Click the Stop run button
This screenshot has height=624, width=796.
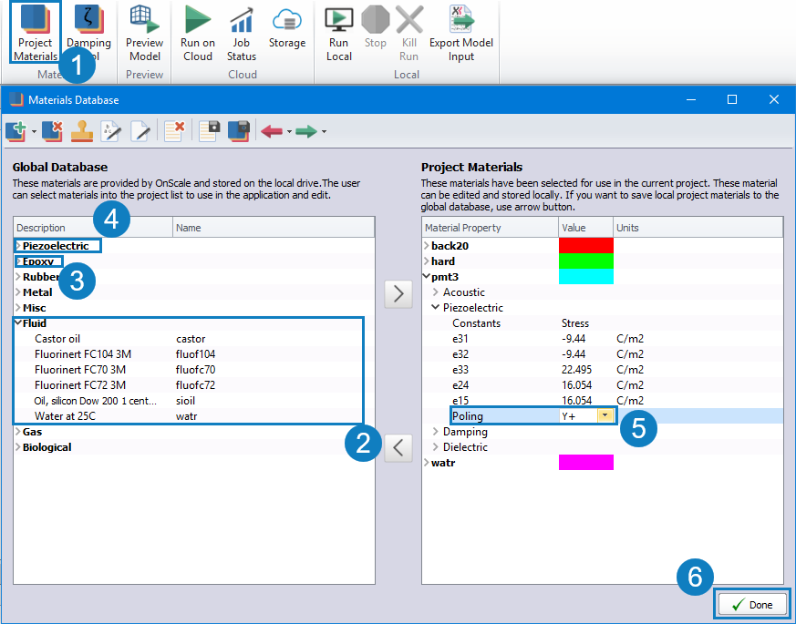click(375, 27)
